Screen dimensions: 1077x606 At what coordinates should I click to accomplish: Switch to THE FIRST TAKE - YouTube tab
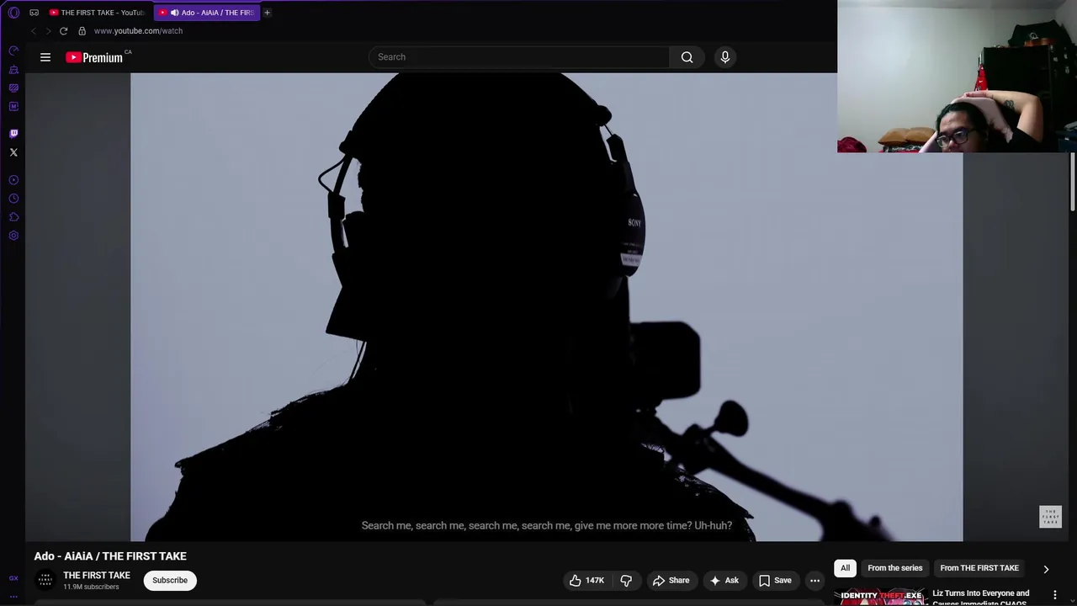click(x=97, y=13)
